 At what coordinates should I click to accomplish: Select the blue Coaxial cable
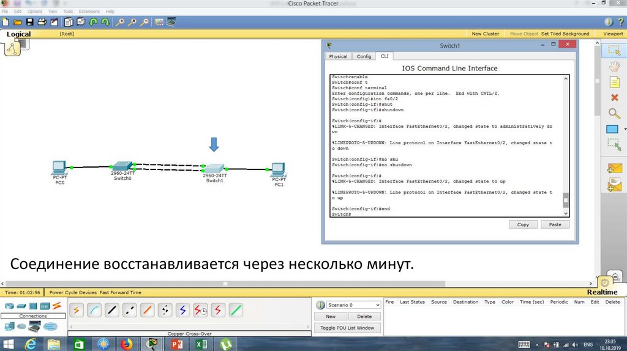[x=182, y=310]
